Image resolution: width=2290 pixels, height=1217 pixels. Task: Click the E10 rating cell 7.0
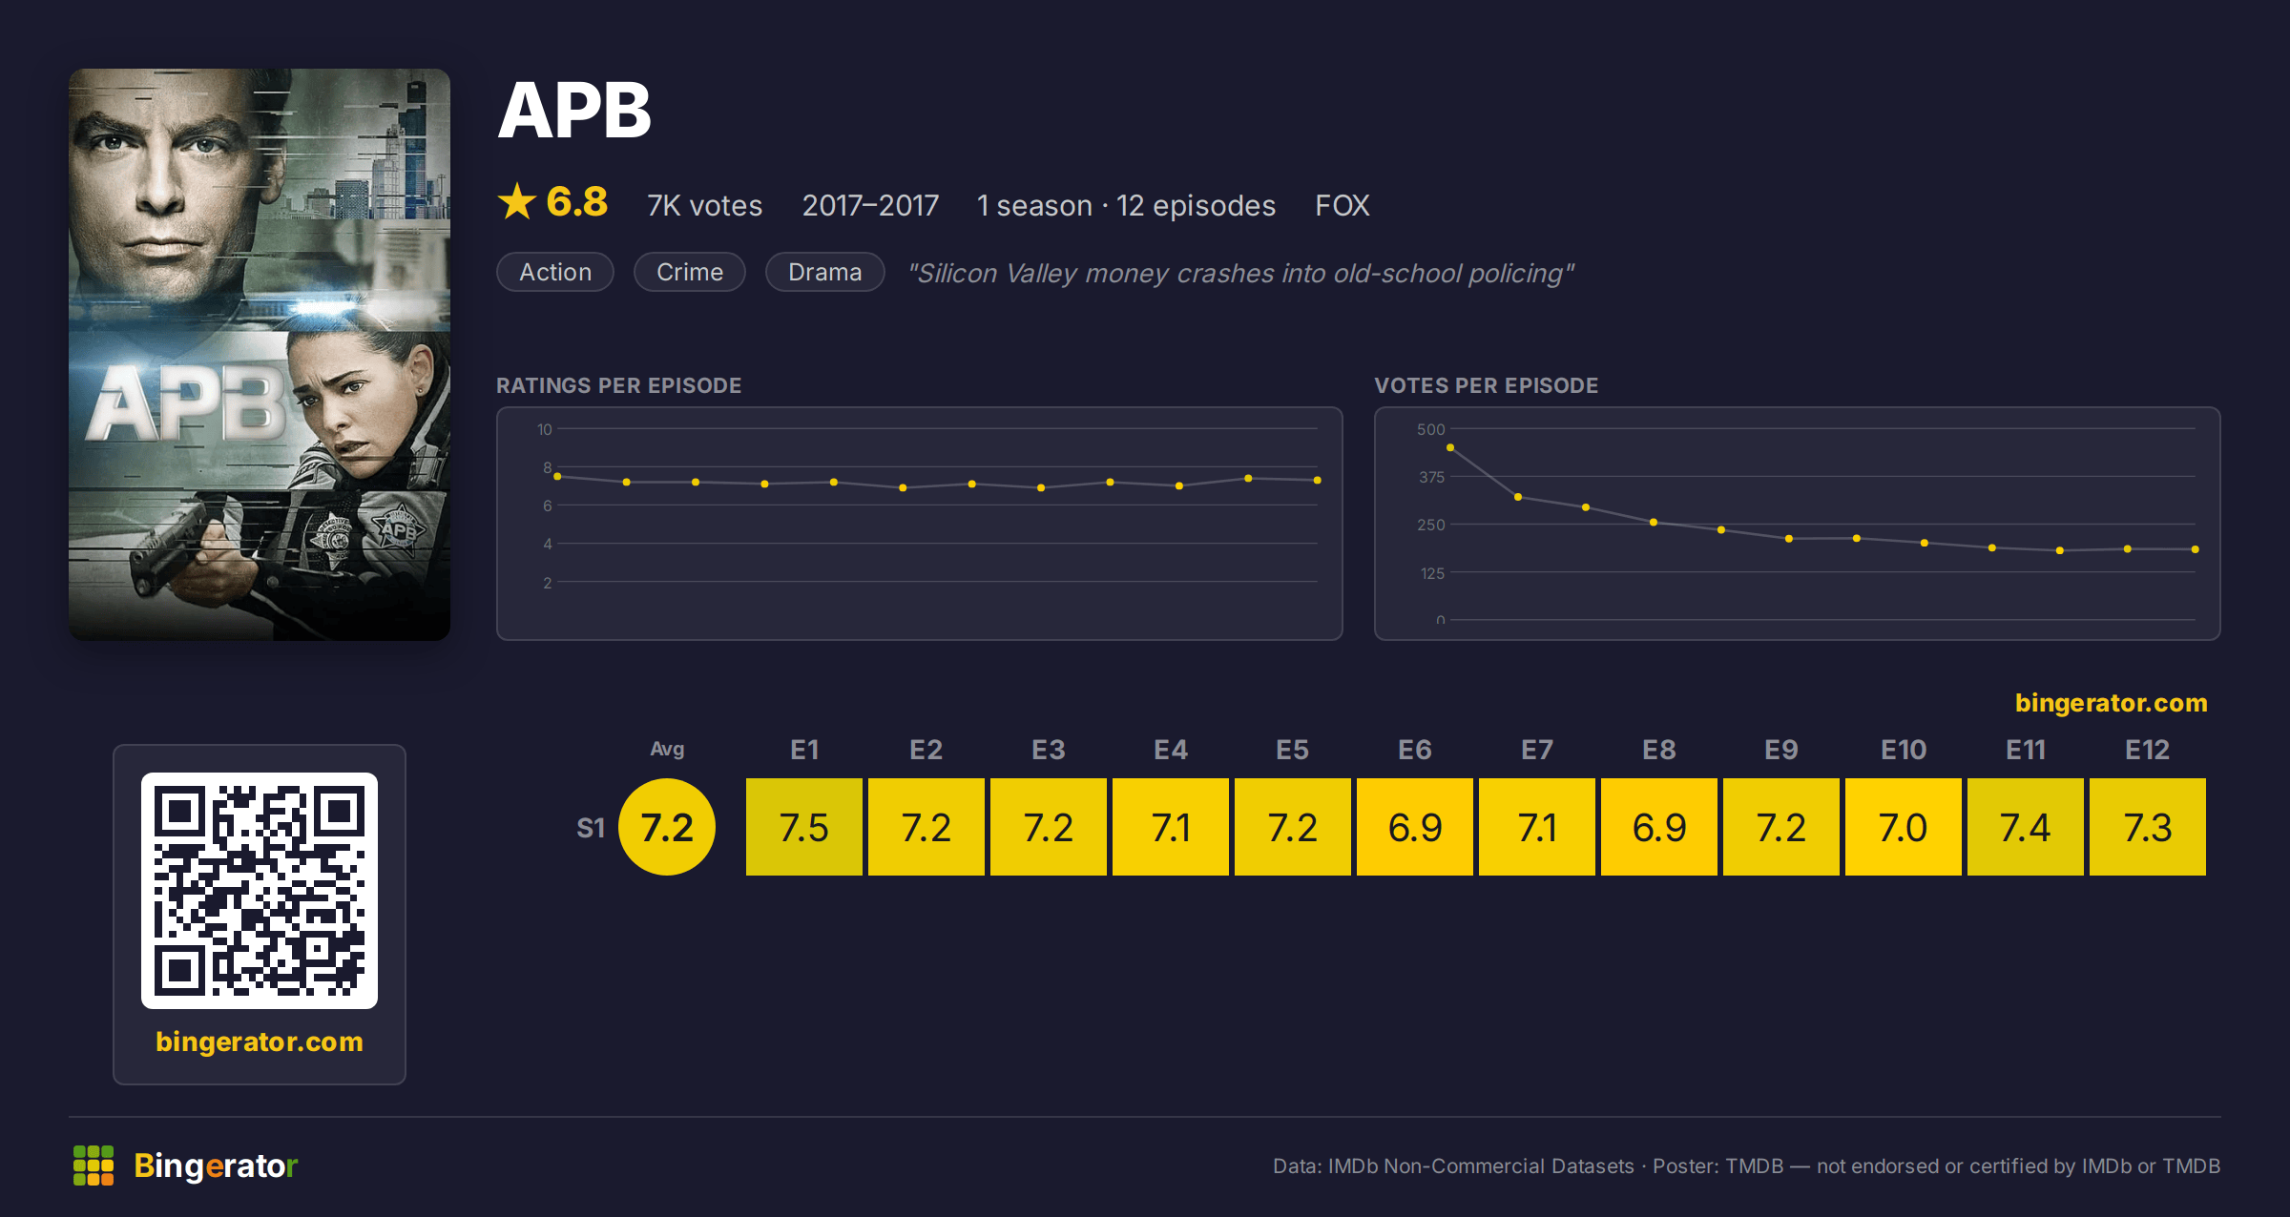tap(1904, 827)
